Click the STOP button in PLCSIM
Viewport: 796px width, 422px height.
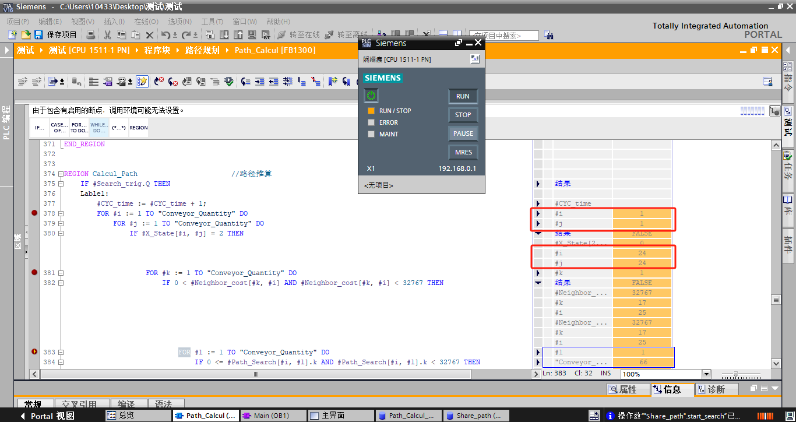463,115
